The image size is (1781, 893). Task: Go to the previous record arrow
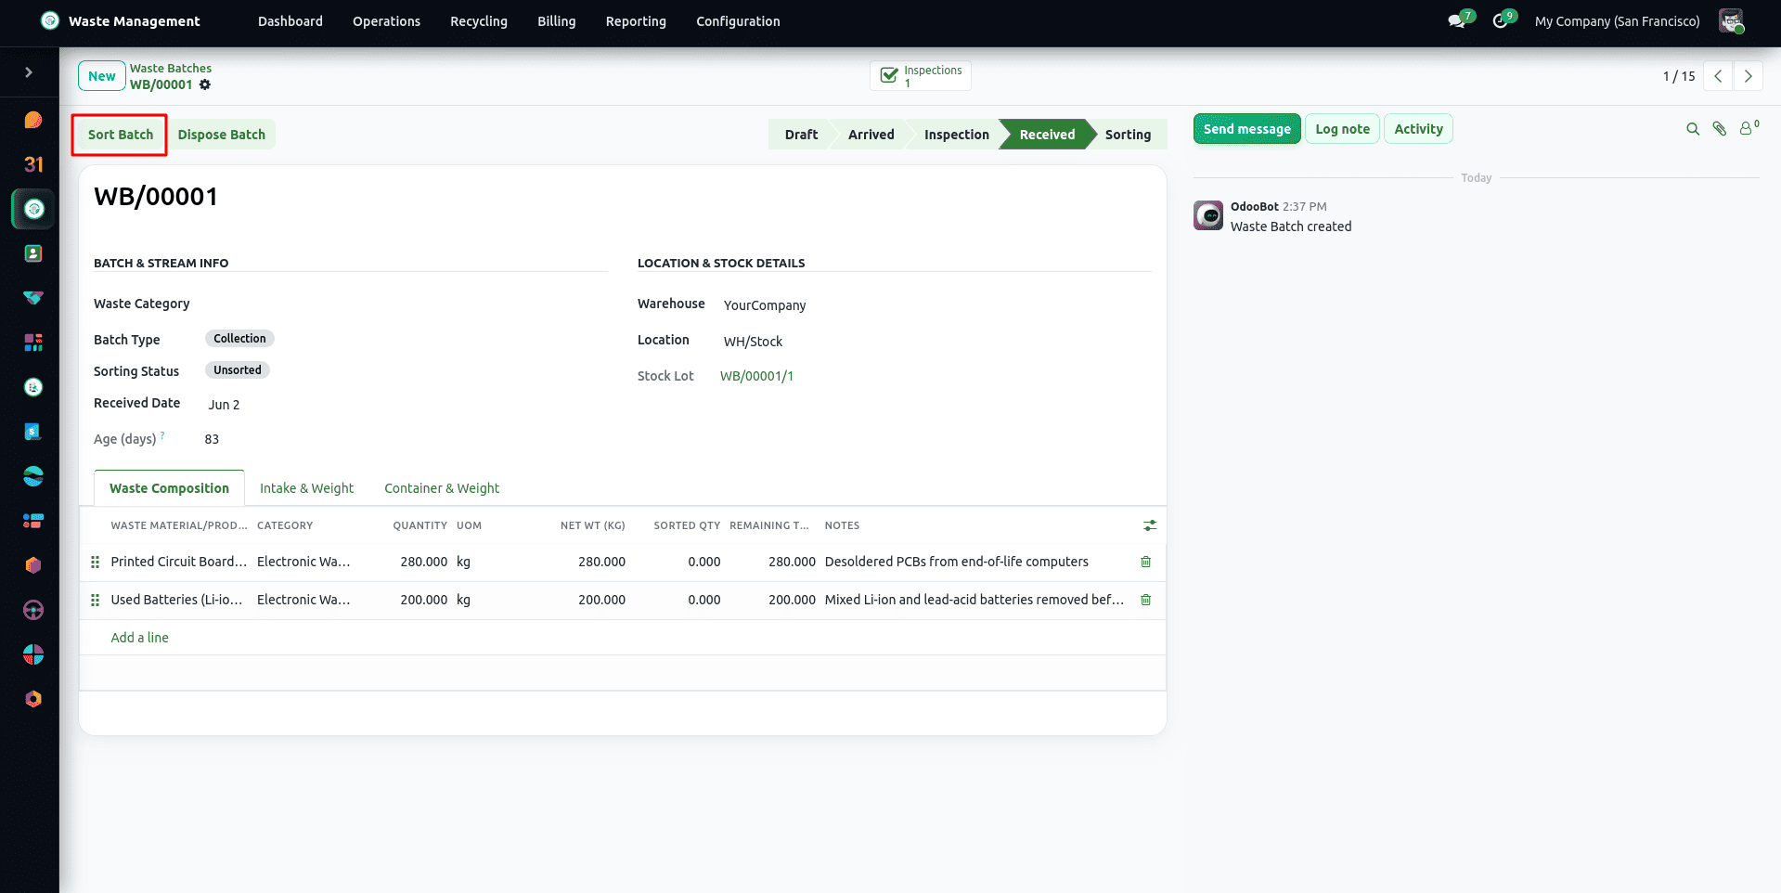point(1718,76)
